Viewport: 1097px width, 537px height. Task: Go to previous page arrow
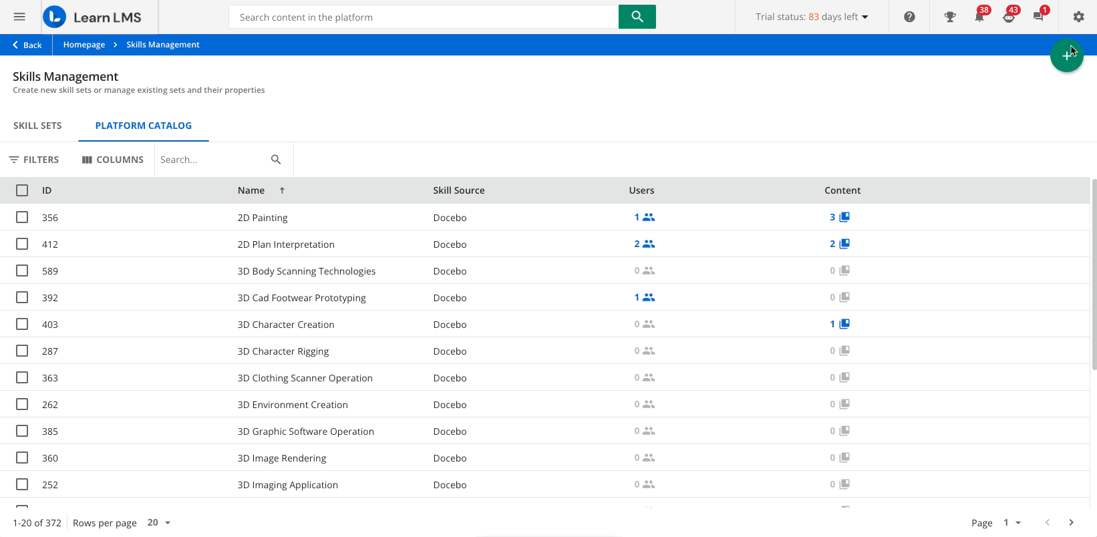click(x=1047, y=522)
